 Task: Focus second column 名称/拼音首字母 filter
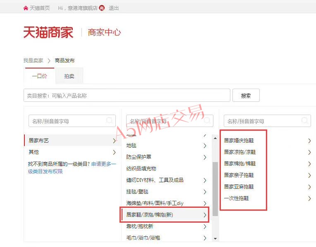click(x=170, y=121)
